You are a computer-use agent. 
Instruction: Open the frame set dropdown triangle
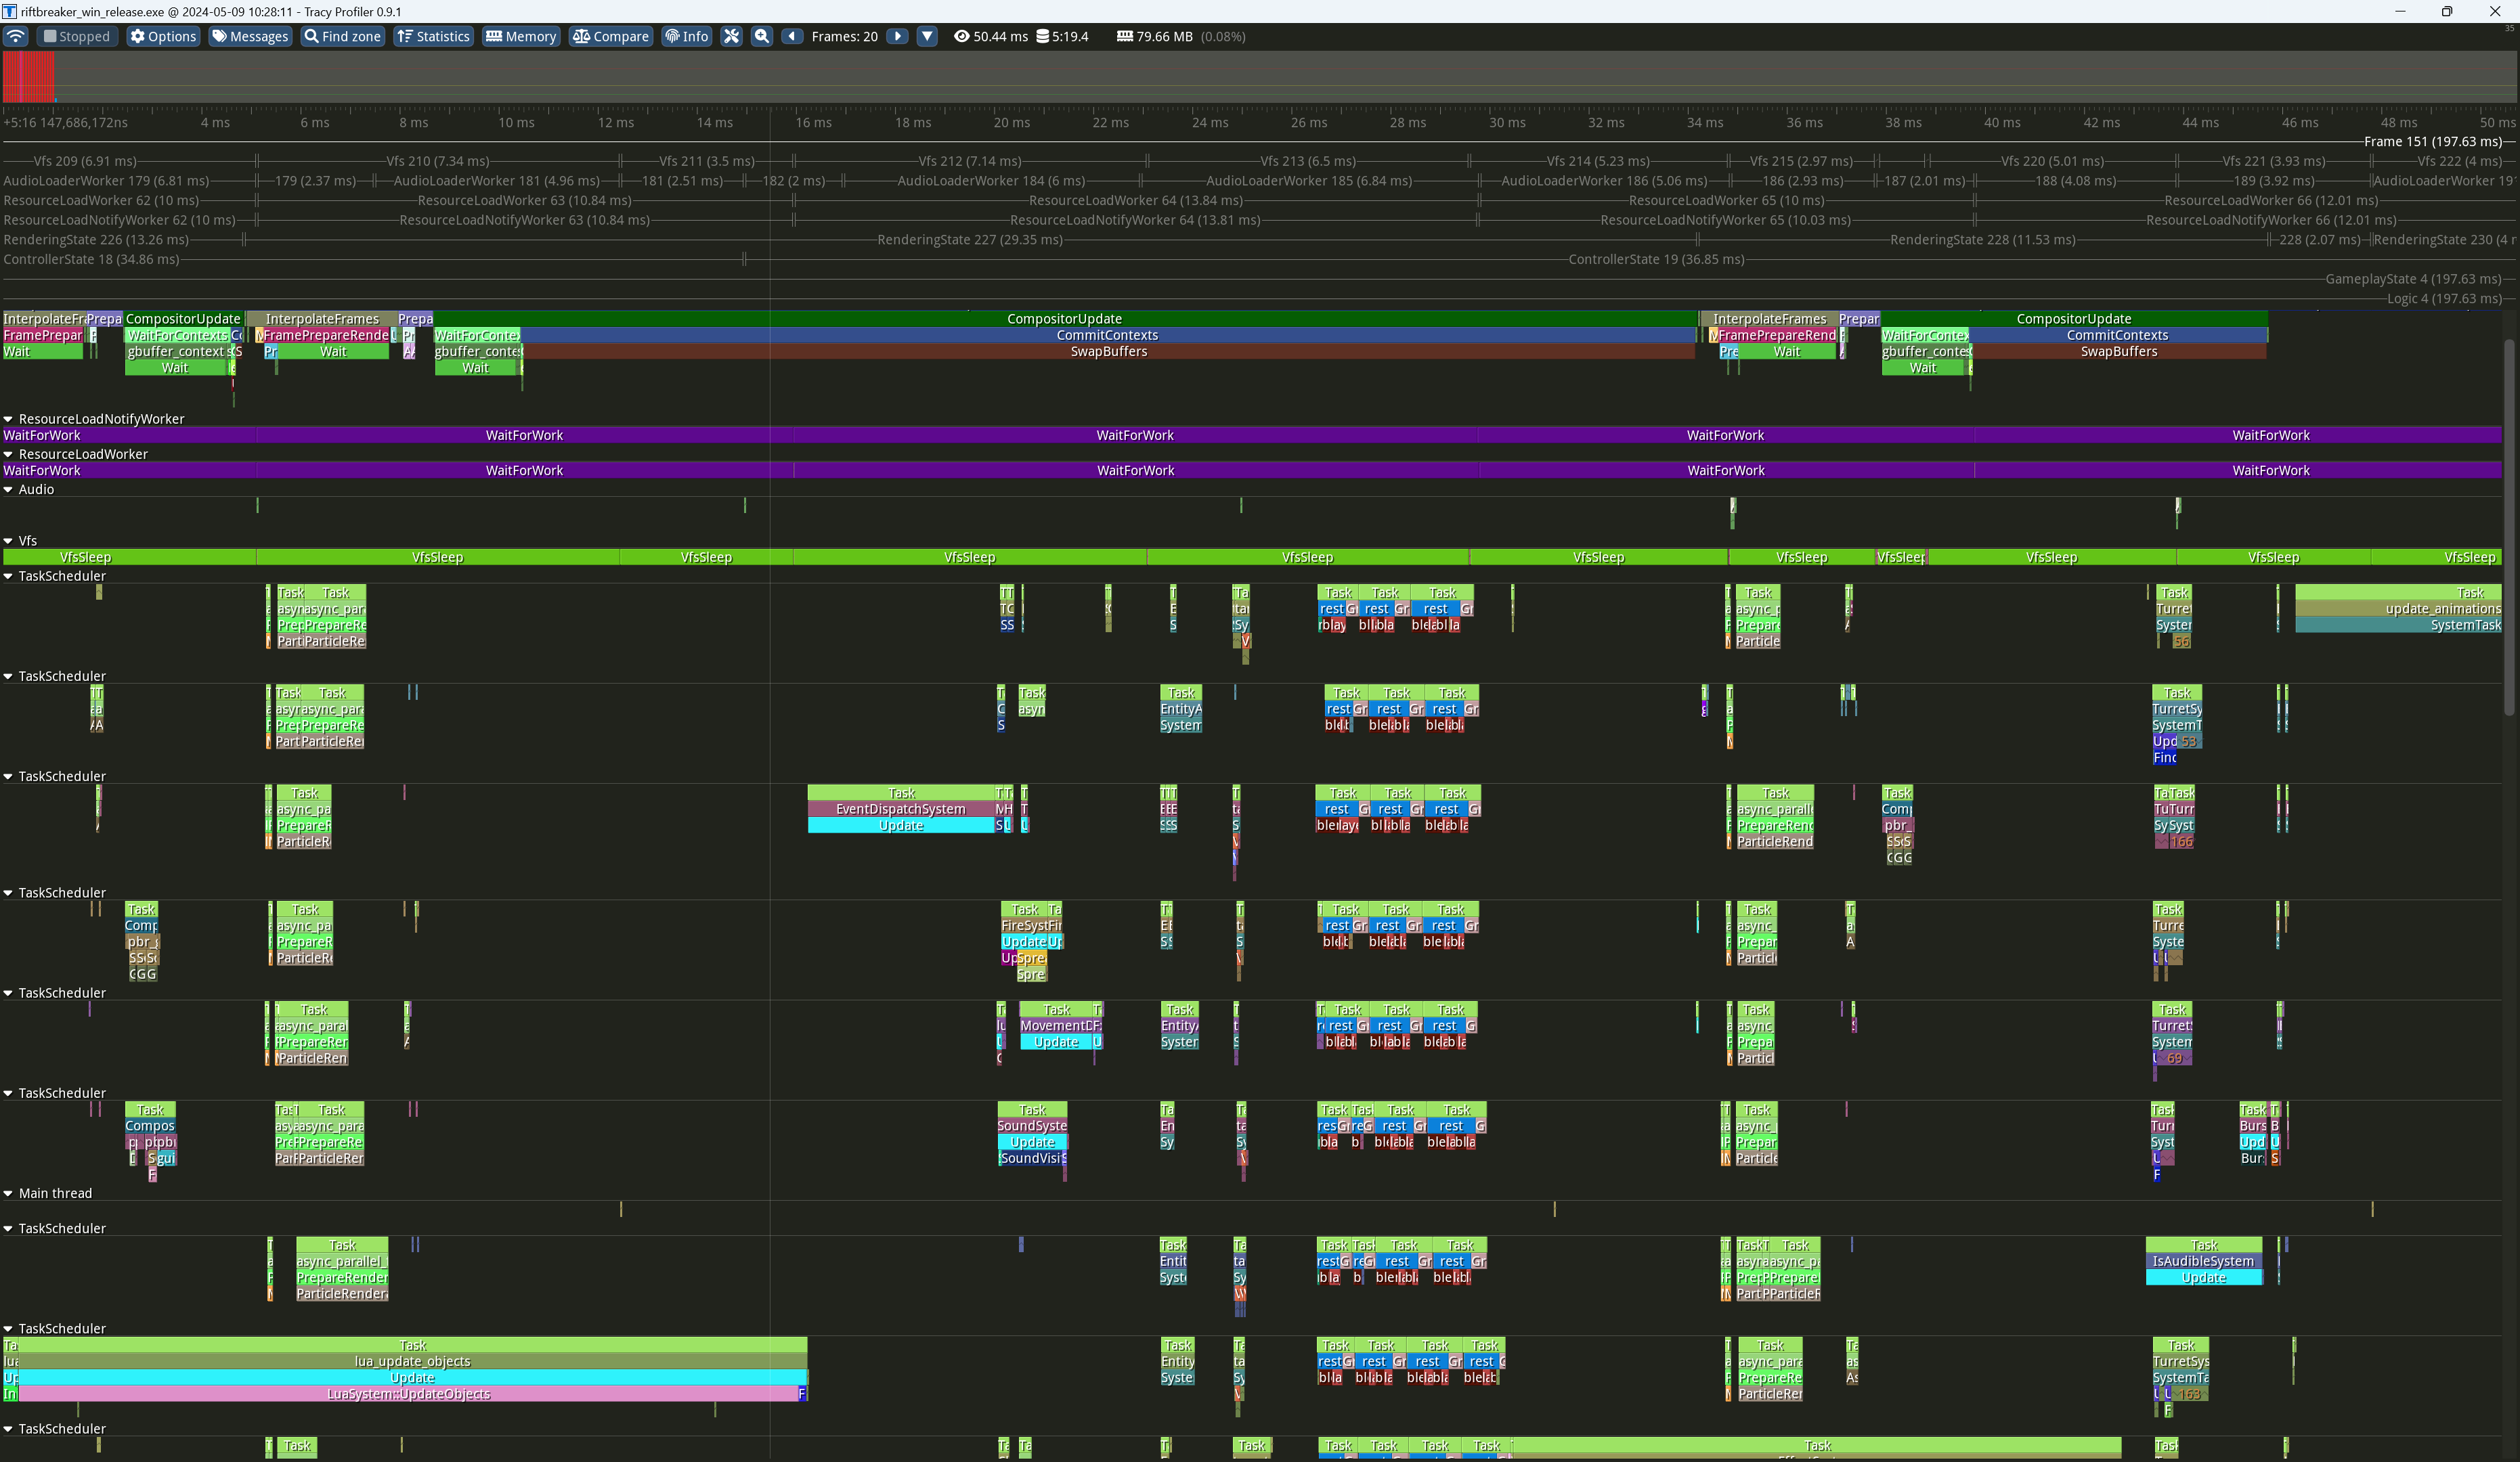point(927,36)
